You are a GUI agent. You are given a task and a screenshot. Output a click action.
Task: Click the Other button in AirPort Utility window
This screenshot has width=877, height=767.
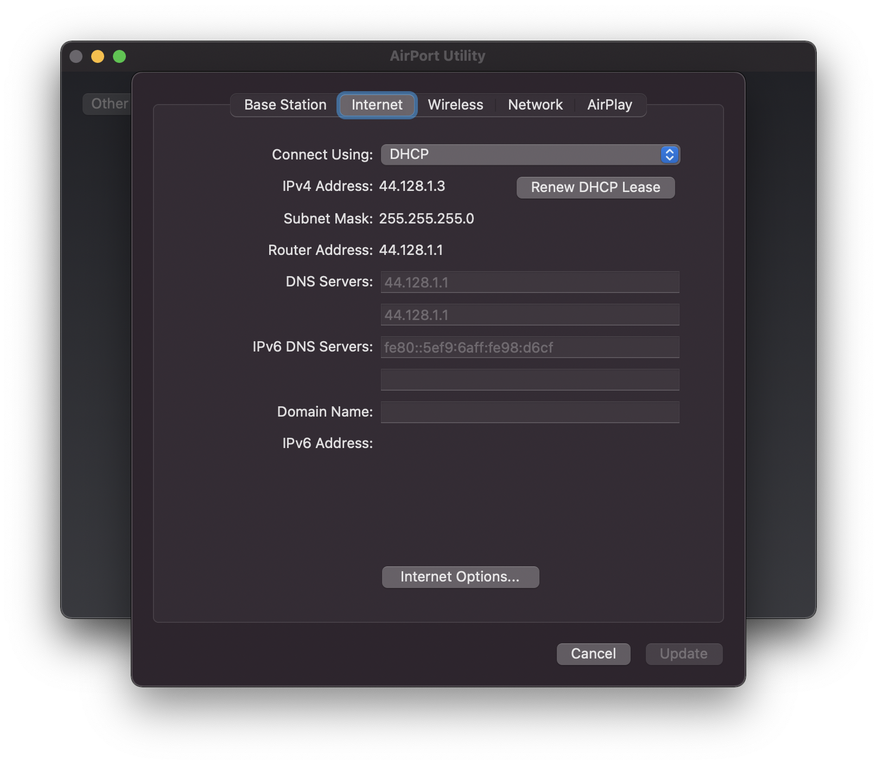pos(107,104)
